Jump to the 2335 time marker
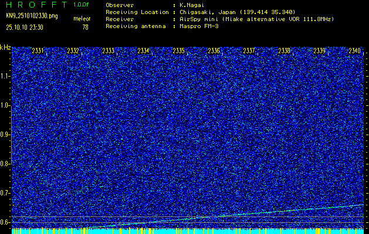 pos(178,51)
